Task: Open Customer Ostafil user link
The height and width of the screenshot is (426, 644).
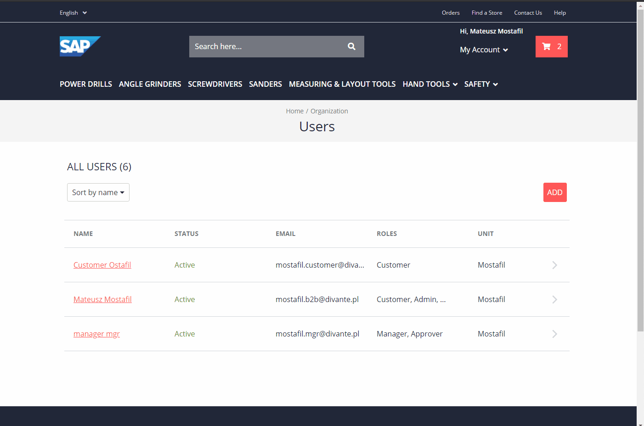Action: tap(102, 265)
